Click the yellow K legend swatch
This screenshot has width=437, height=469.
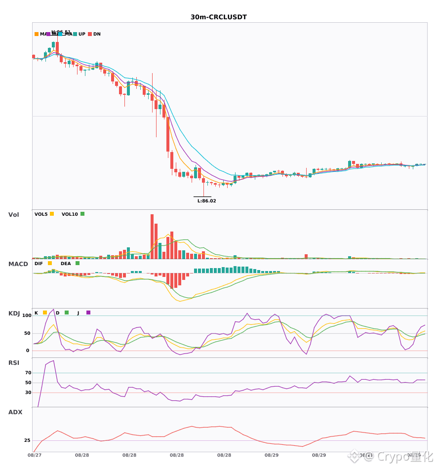pos(45,313)
